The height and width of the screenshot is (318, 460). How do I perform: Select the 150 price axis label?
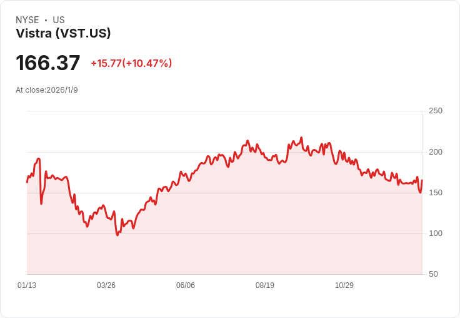pyautogui.click(x=436, y=193)
